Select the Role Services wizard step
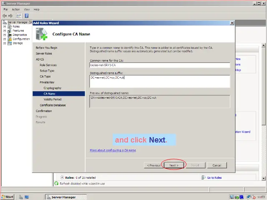Screen dimensions: 267x200 pyautogui.click(x=48, y=65)
